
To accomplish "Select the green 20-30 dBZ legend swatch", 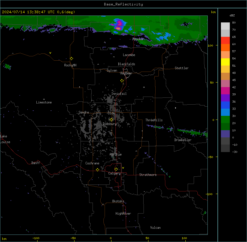I will (225, 120).
